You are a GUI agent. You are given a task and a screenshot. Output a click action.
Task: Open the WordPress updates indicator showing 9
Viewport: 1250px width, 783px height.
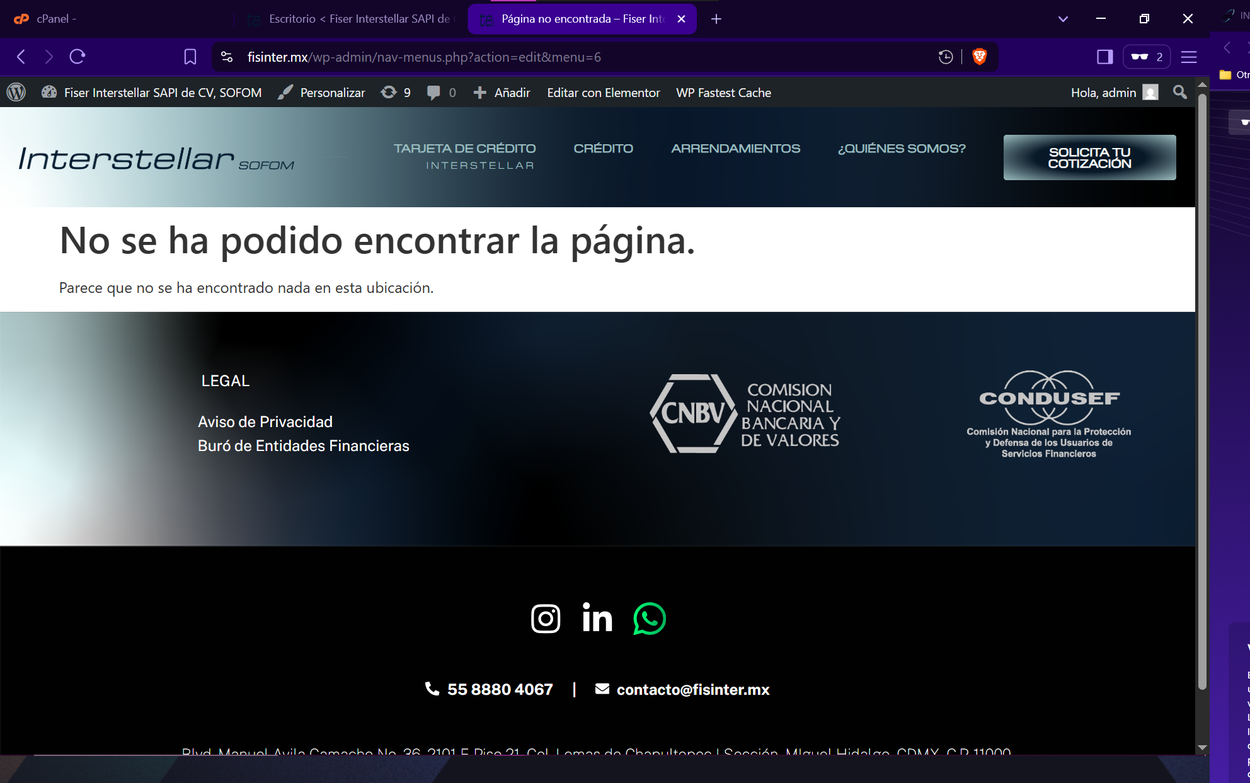[x=396, y=93]
